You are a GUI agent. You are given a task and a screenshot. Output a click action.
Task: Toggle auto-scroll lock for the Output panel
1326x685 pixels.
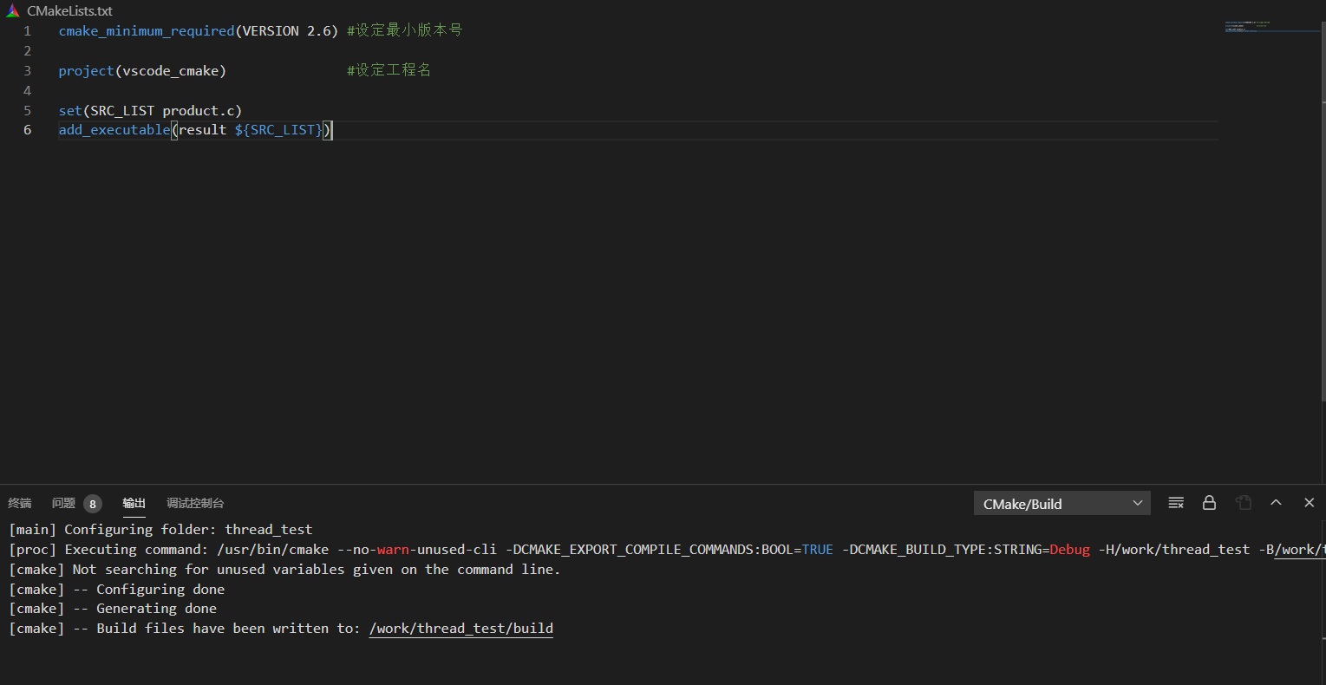(1209, 503)
